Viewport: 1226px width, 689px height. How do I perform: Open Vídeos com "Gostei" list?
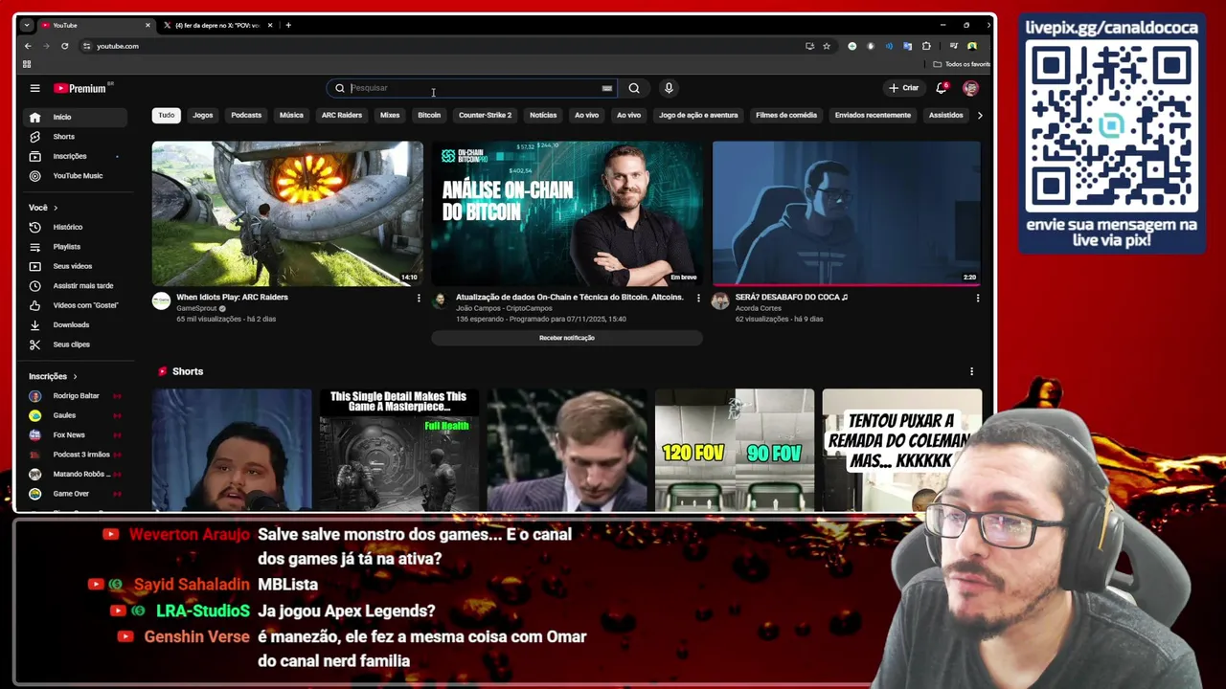(76, 305)
